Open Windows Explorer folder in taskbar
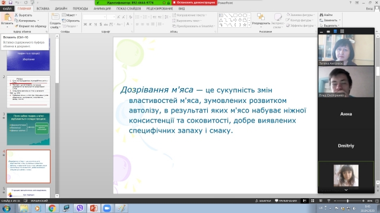Viewport: 380px width, 213px height. [x=24, y=208]
